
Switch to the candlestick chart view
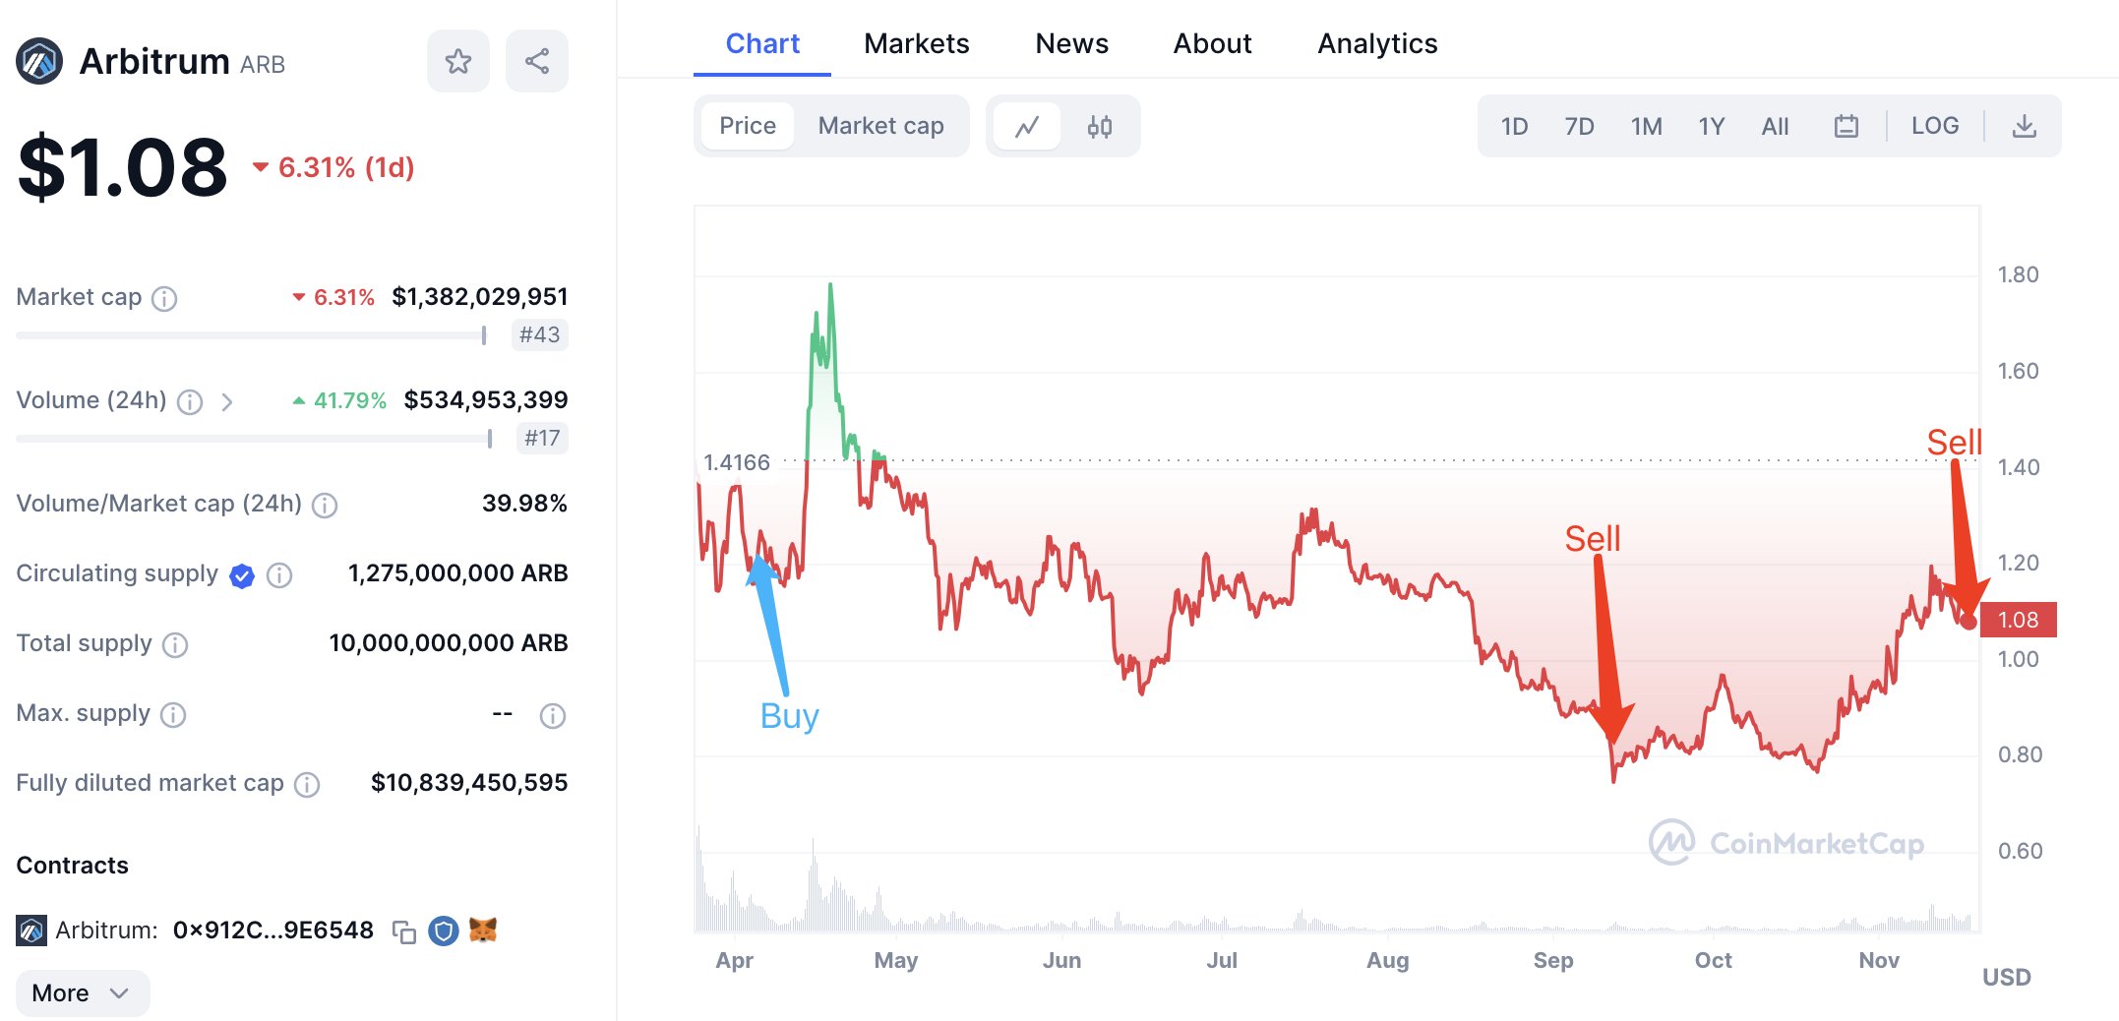point(1099,127)
